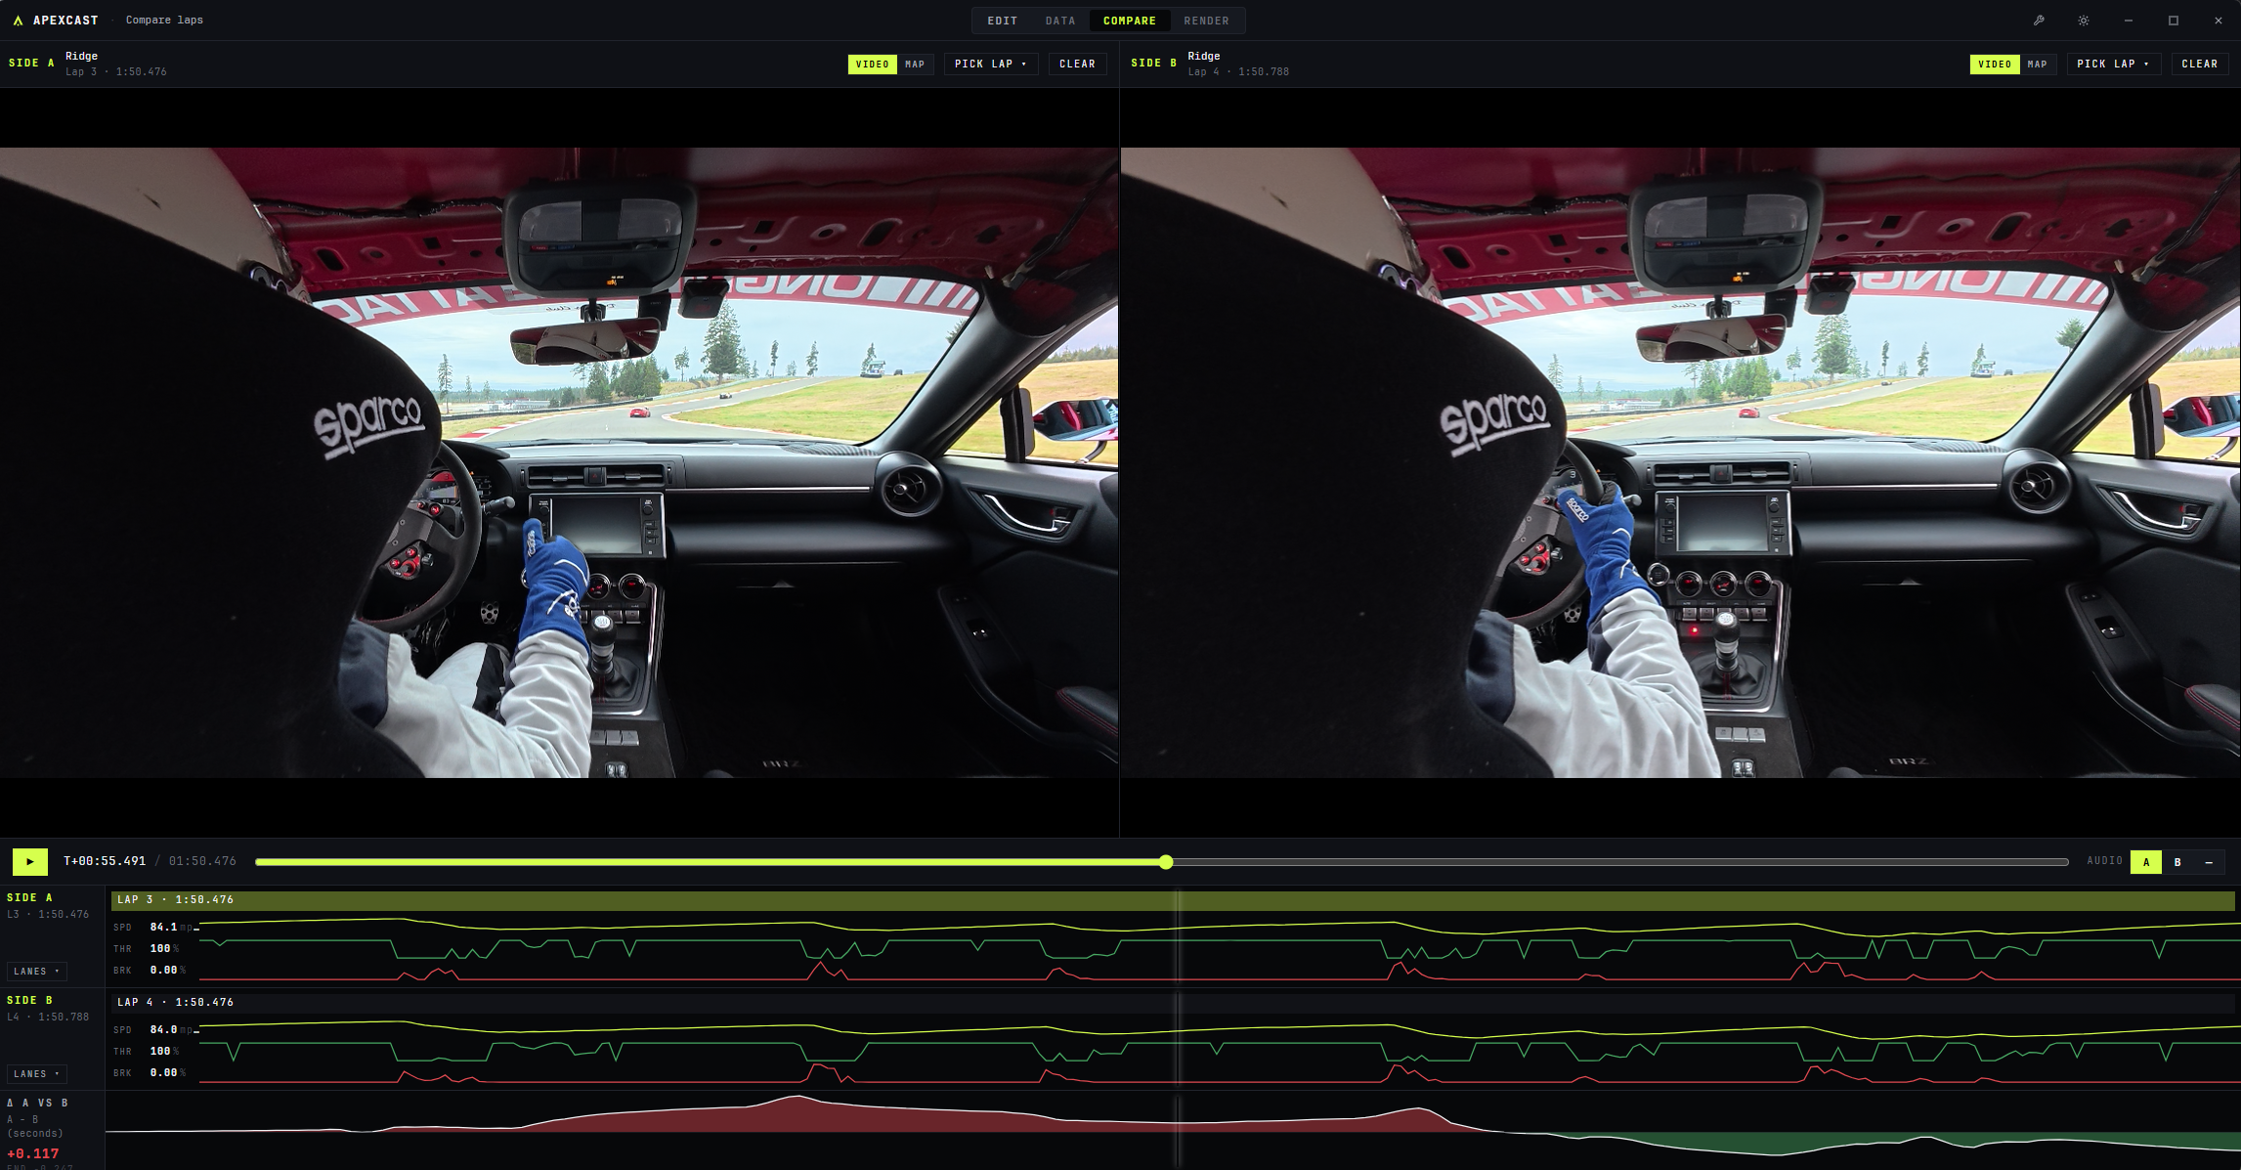Click 'L4 · 1:50.788' in timeline sidebar
The image size is (2241, 1170).
[48, 1018]
